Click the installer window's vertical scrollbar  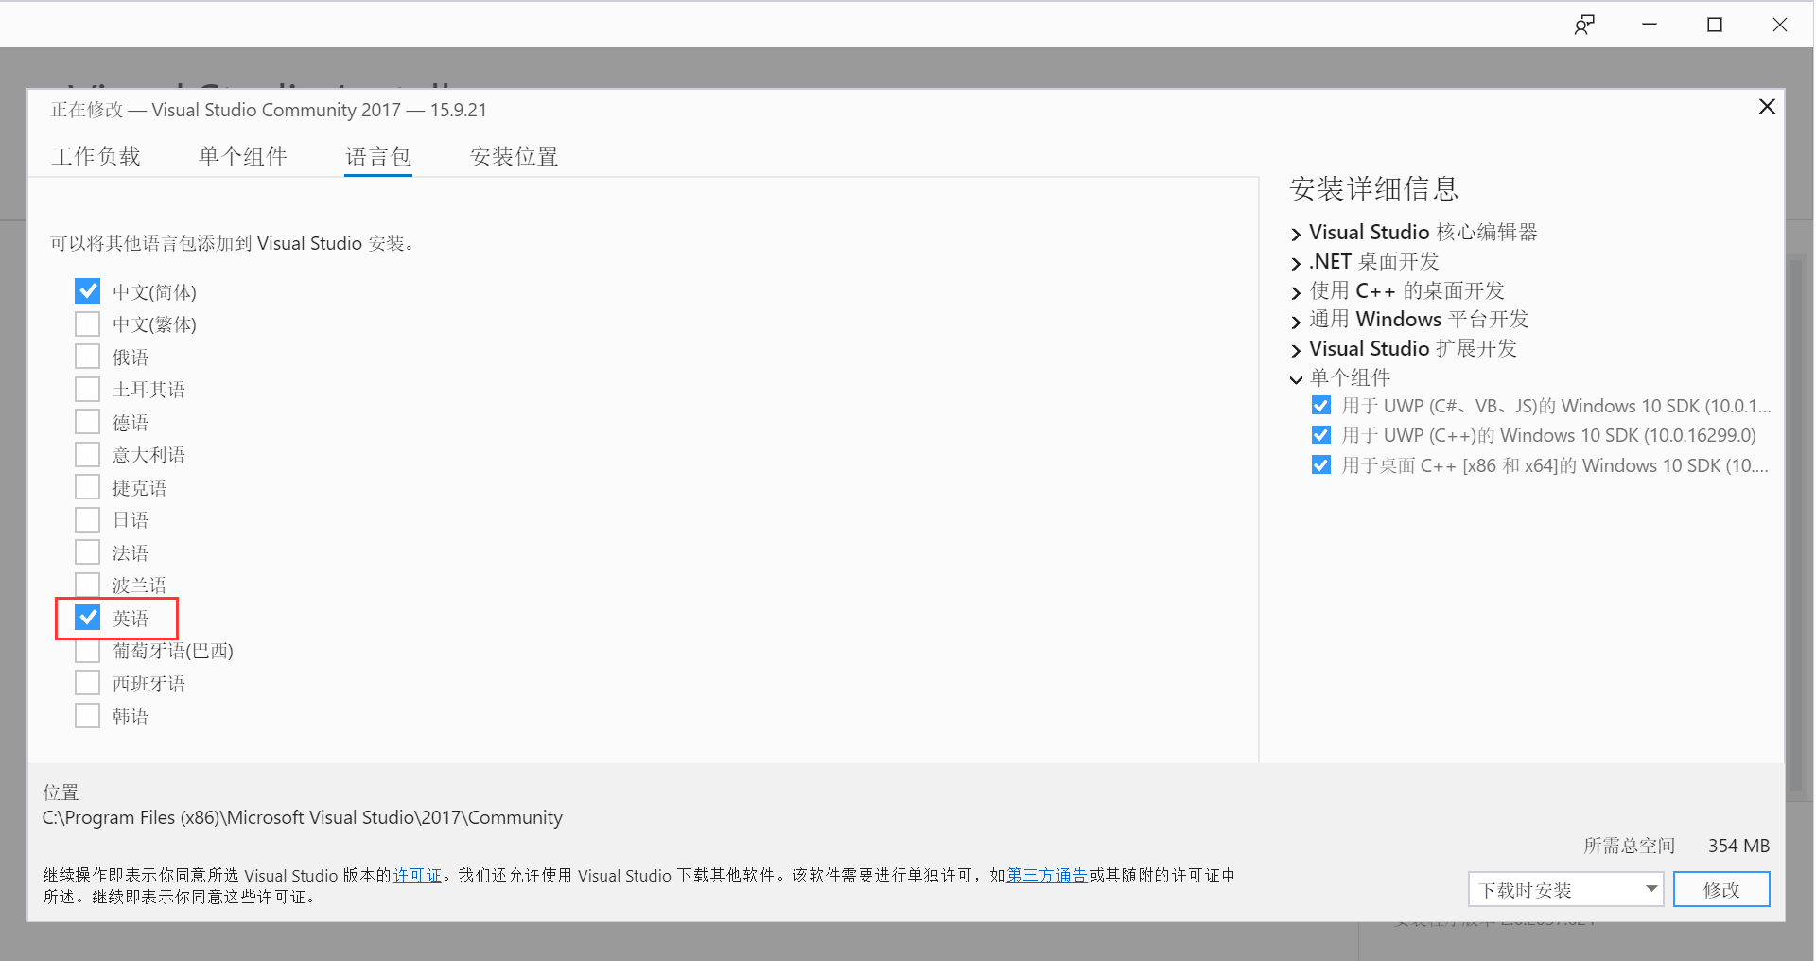(1795, 525)
